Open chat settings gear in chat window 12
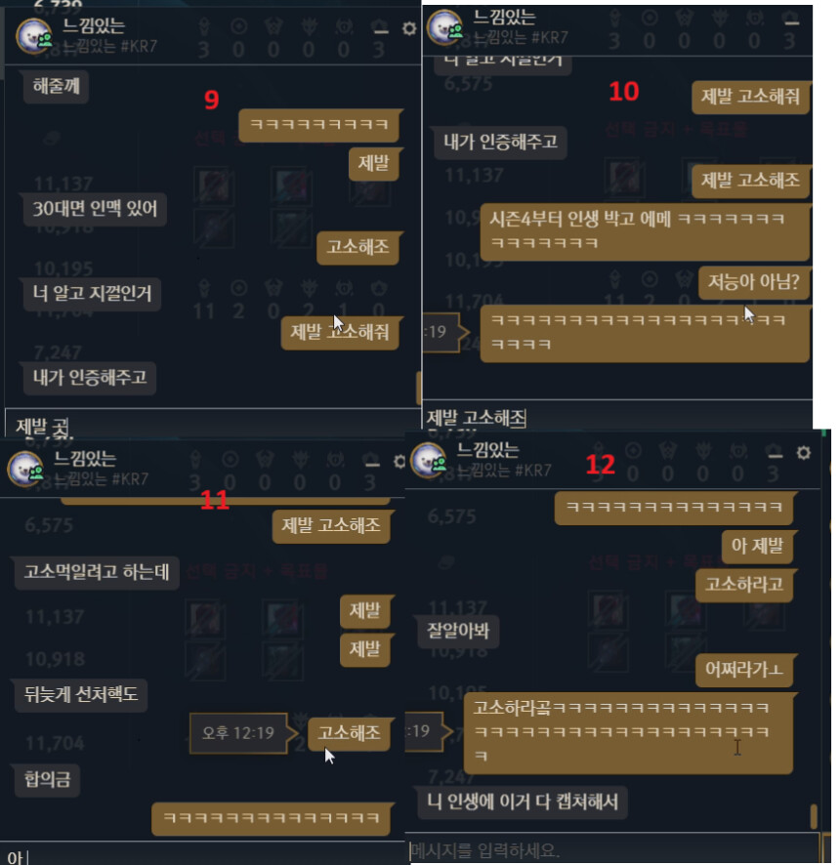The width and height of the screenshot is (840, 865). click(x=804, y=453)
